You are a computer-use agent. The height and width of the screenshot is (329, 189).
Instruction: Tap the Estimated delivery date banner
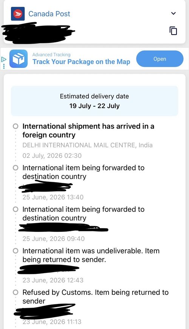click(x=94, y=101)
